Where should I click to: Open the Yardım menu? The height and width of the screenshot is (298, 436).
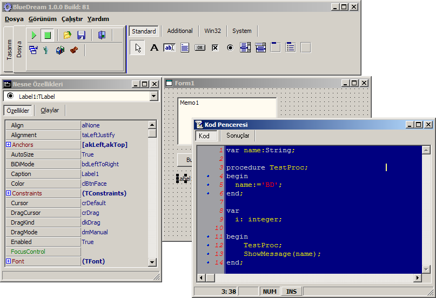click(x=98, y=19)
